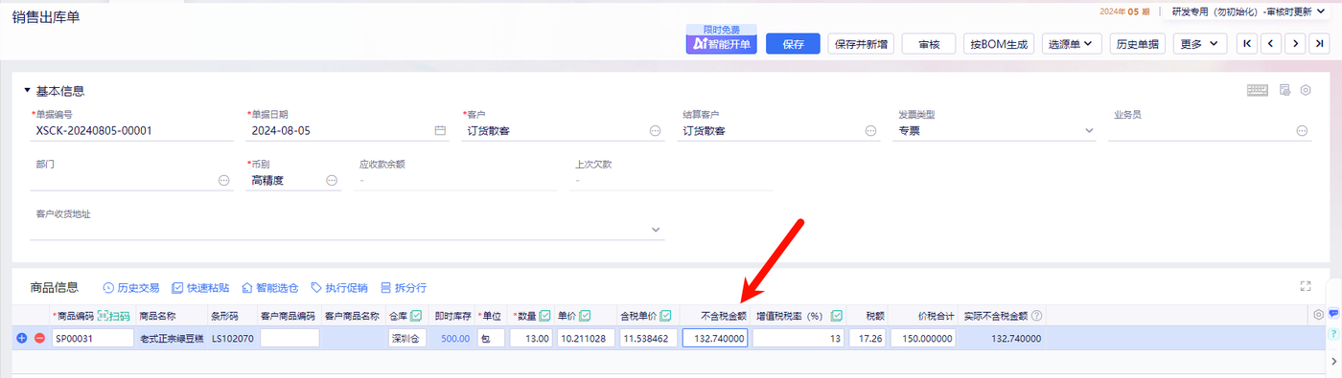
Task: Click 按BOM生成 button
Action: pyautogui.click(x=999, y=44)
